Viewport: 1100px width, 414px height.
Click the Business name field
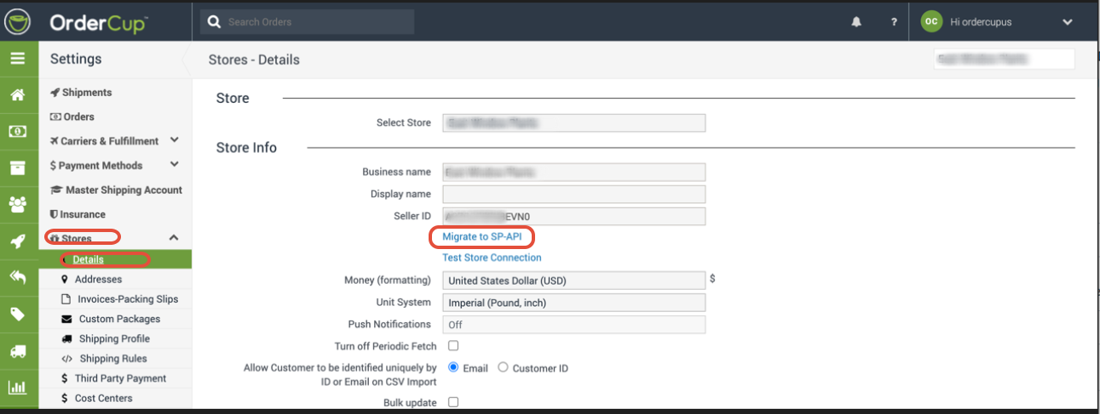tap(573, 172)
